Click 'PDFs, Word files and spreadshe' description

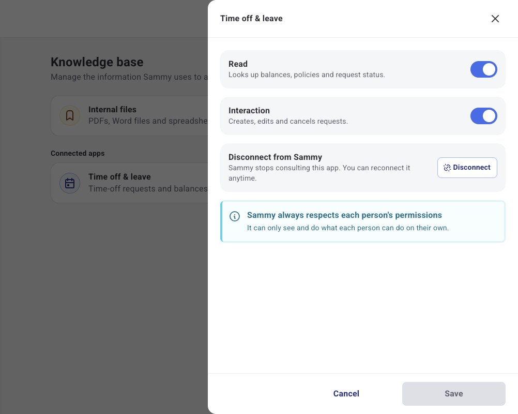(148, 121)
